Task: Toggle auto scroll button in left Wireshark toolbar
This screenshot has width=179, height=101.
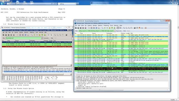Action: click(51, 35)
